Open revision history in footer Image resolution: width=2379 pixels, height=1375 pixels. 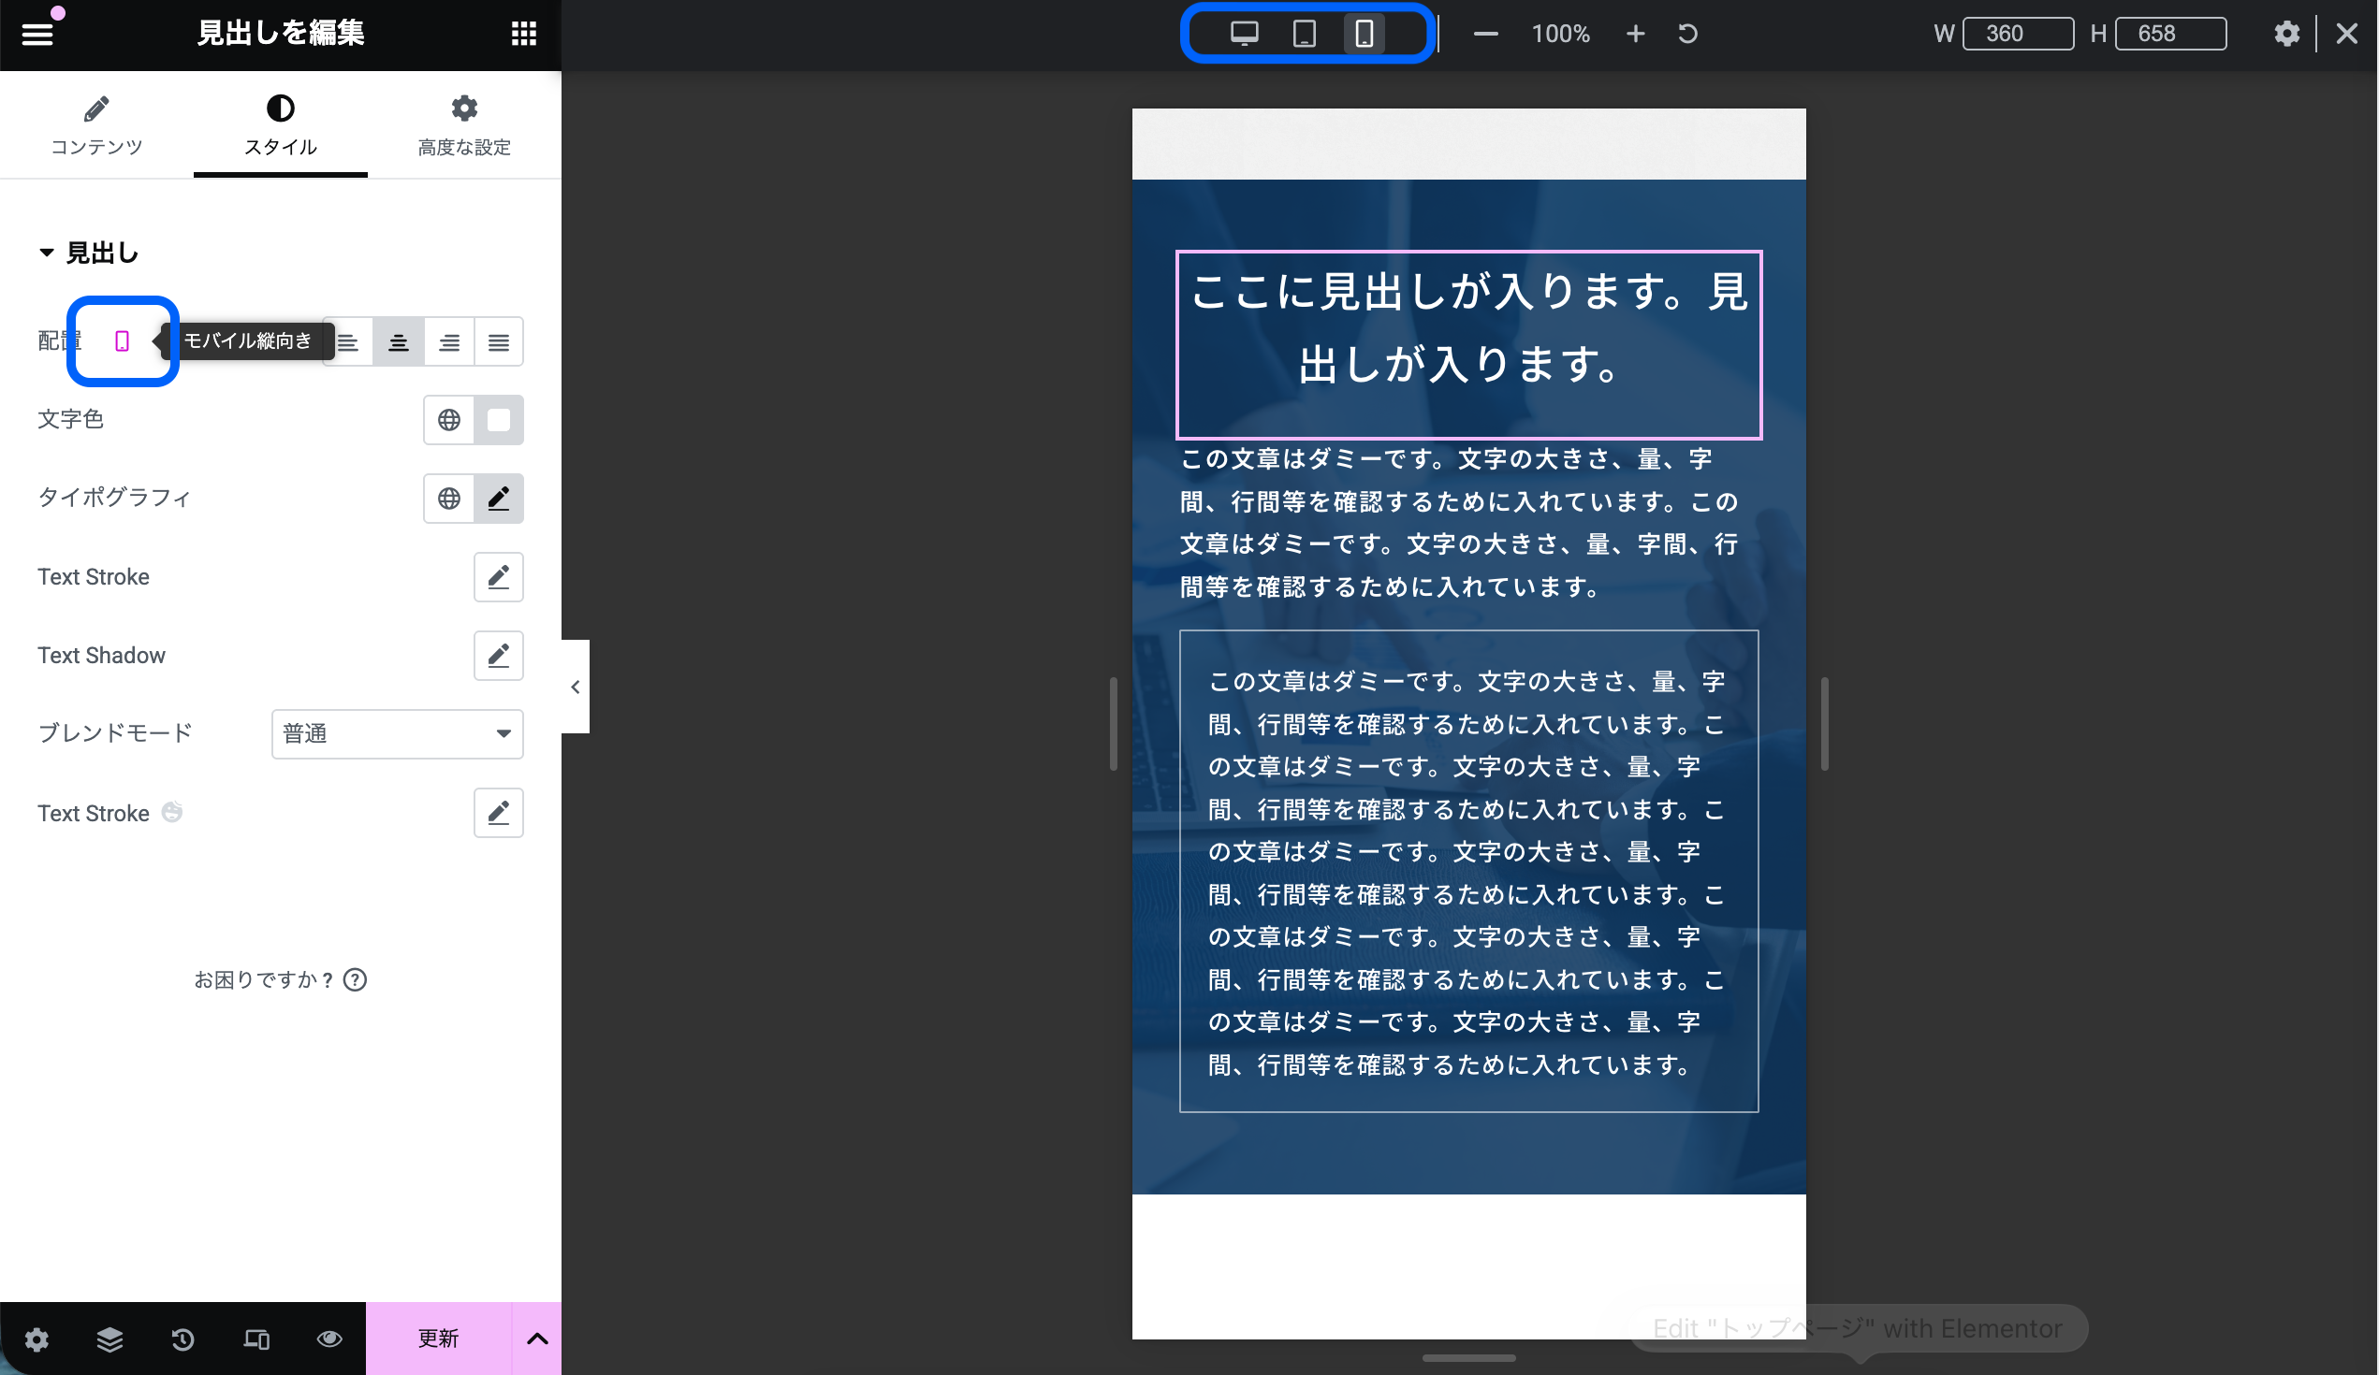pos(183,1339)
